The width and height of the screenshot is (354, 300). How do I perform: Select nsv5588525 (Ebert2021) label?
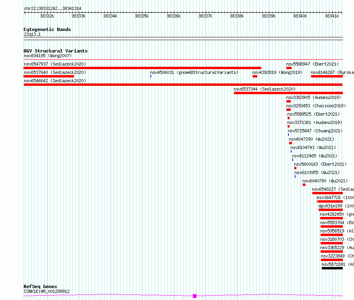(x=313, y=114)
